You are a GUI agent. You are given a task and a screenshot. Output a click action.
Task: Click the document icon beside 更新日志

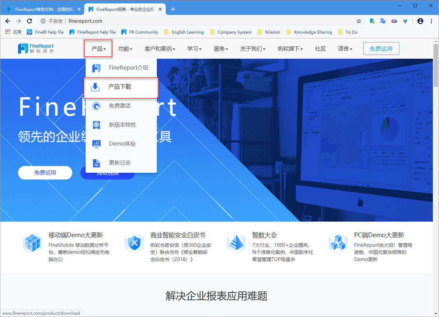tap(96, 163)
